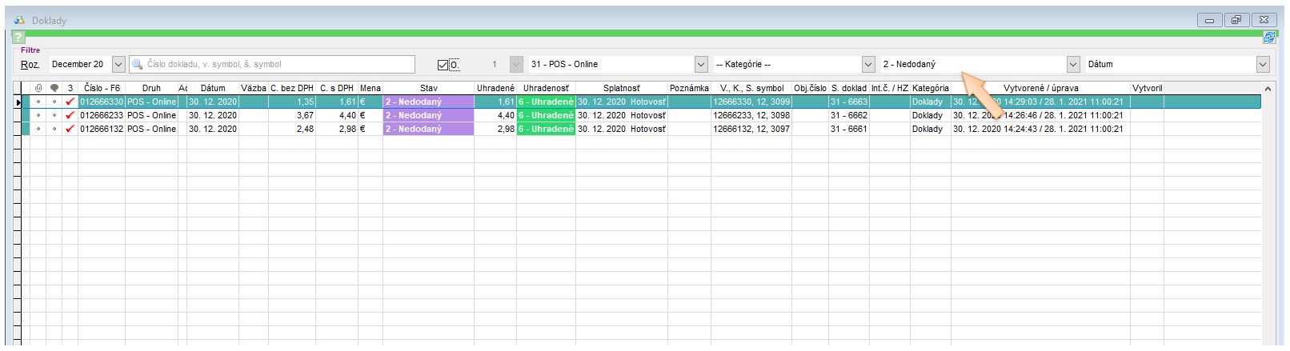This screenshot has width=1290, height=351.
Task: Open the Dátum sort dropdown
Action: 1263,64
